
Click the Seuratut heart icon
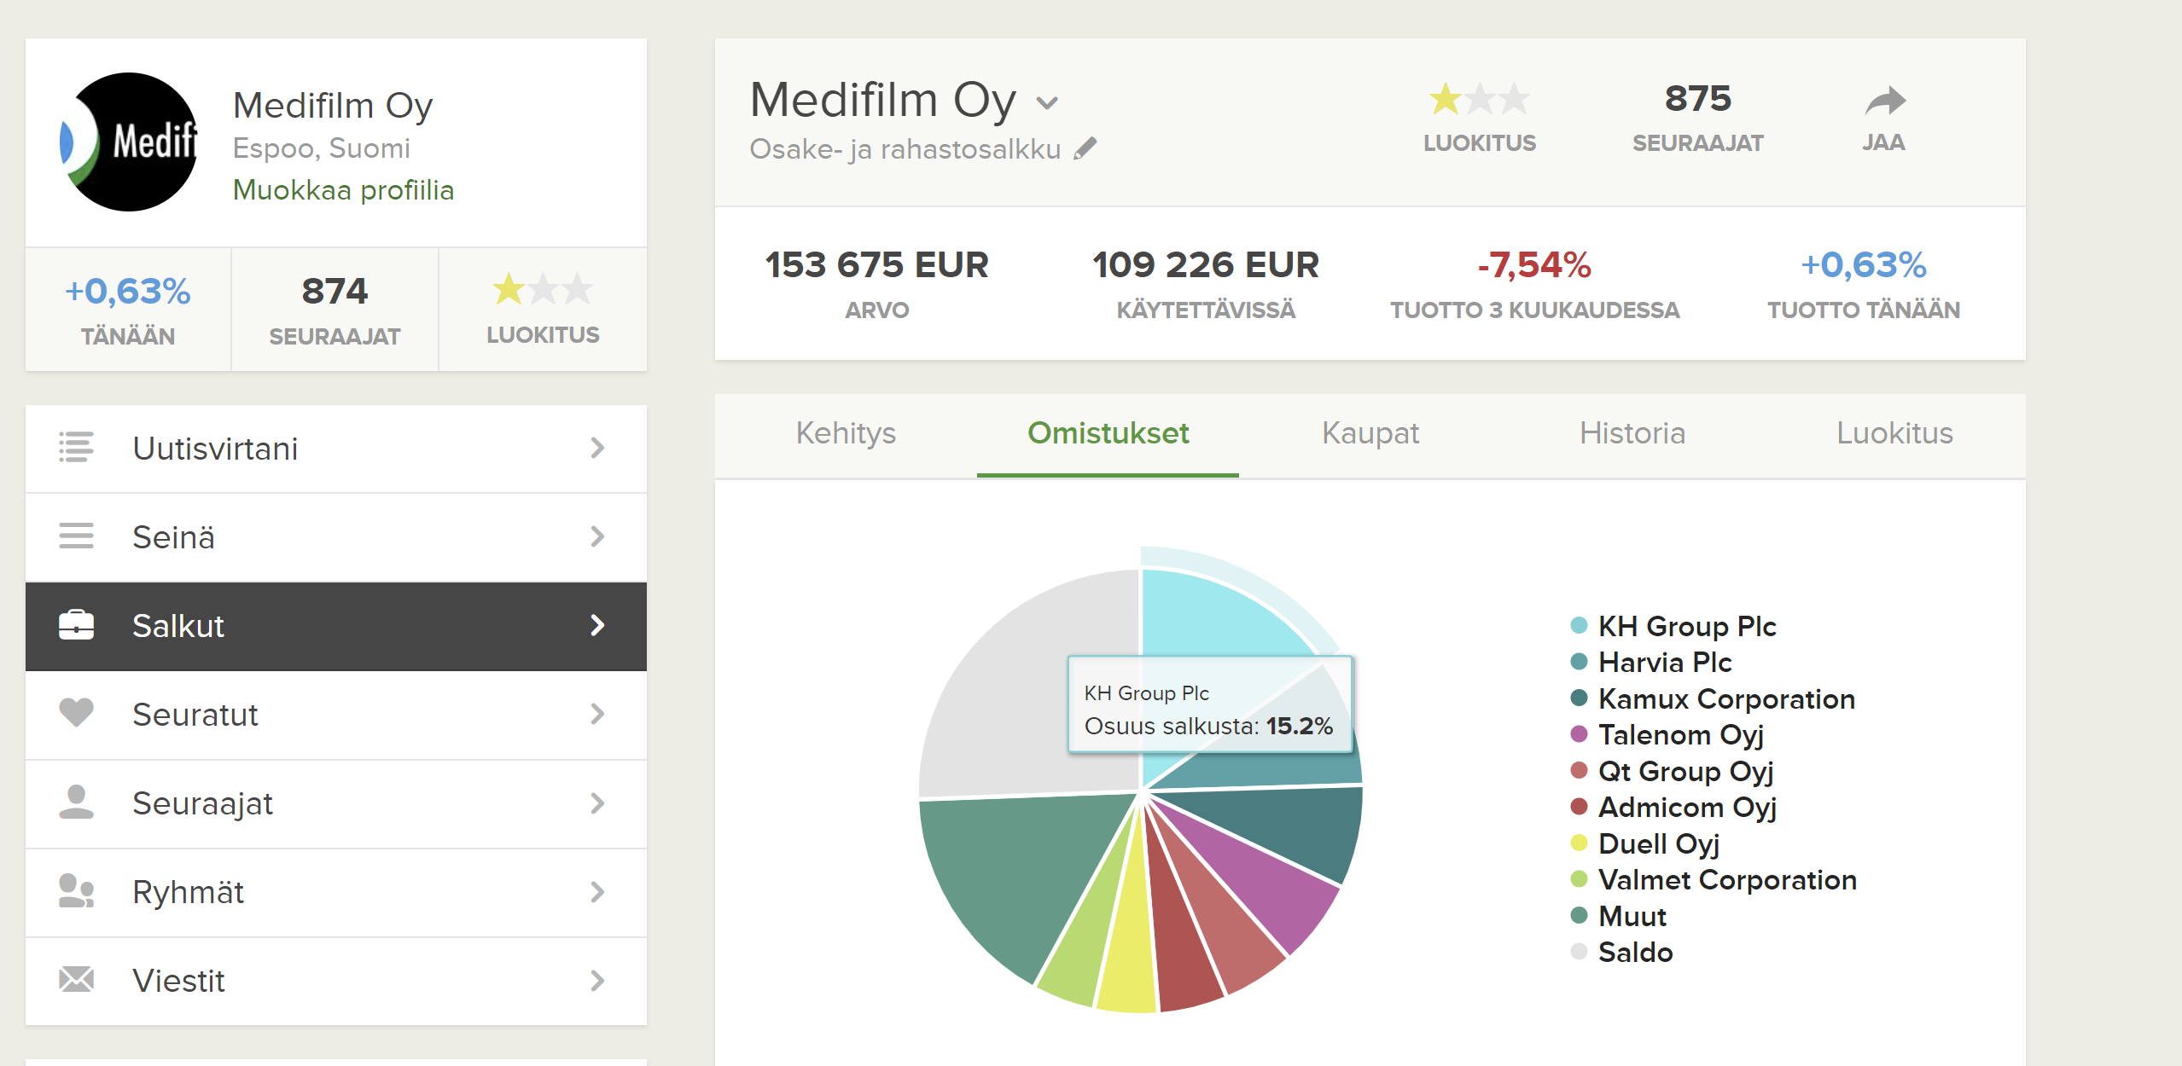pos(76,713)
